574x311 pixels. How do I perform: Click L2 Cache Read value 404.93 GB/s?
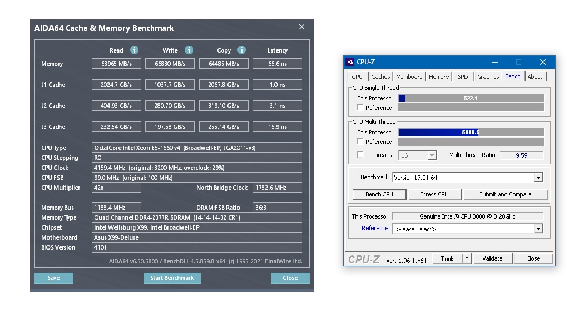click(116, 106)
